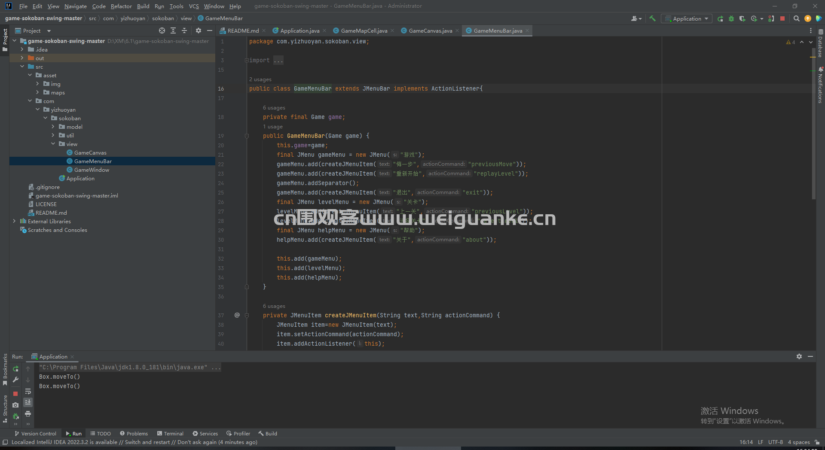Open the Terminal tool window button
The width and height of the screenshot is (825, 450).
[x=170, y=434]
